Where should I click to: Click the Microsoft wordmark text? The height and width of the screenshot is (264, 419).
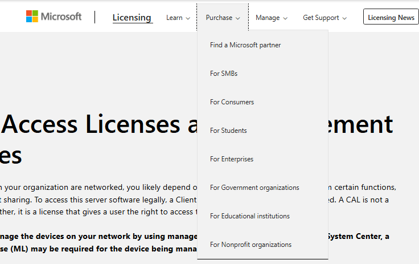61,17
